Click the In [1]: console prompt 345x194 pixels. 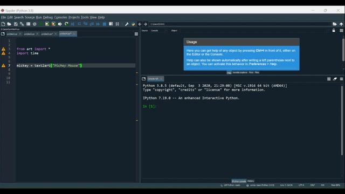149,106
